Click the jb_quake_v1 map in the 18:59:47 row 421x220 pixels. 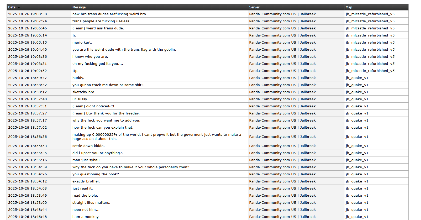[357, 78]
